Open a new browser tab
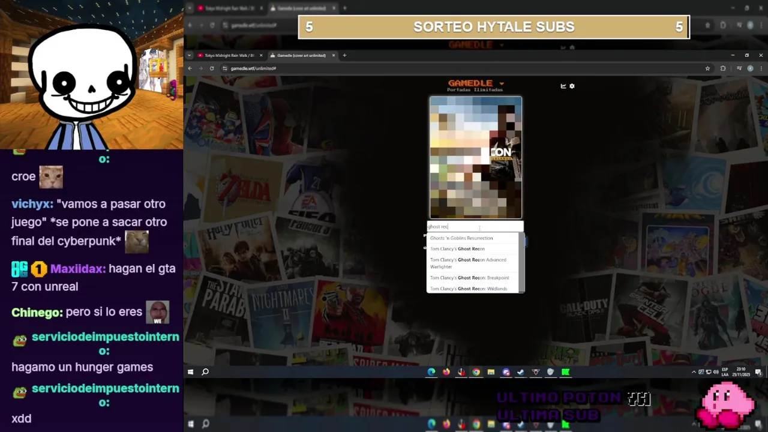 pos(344,55)
